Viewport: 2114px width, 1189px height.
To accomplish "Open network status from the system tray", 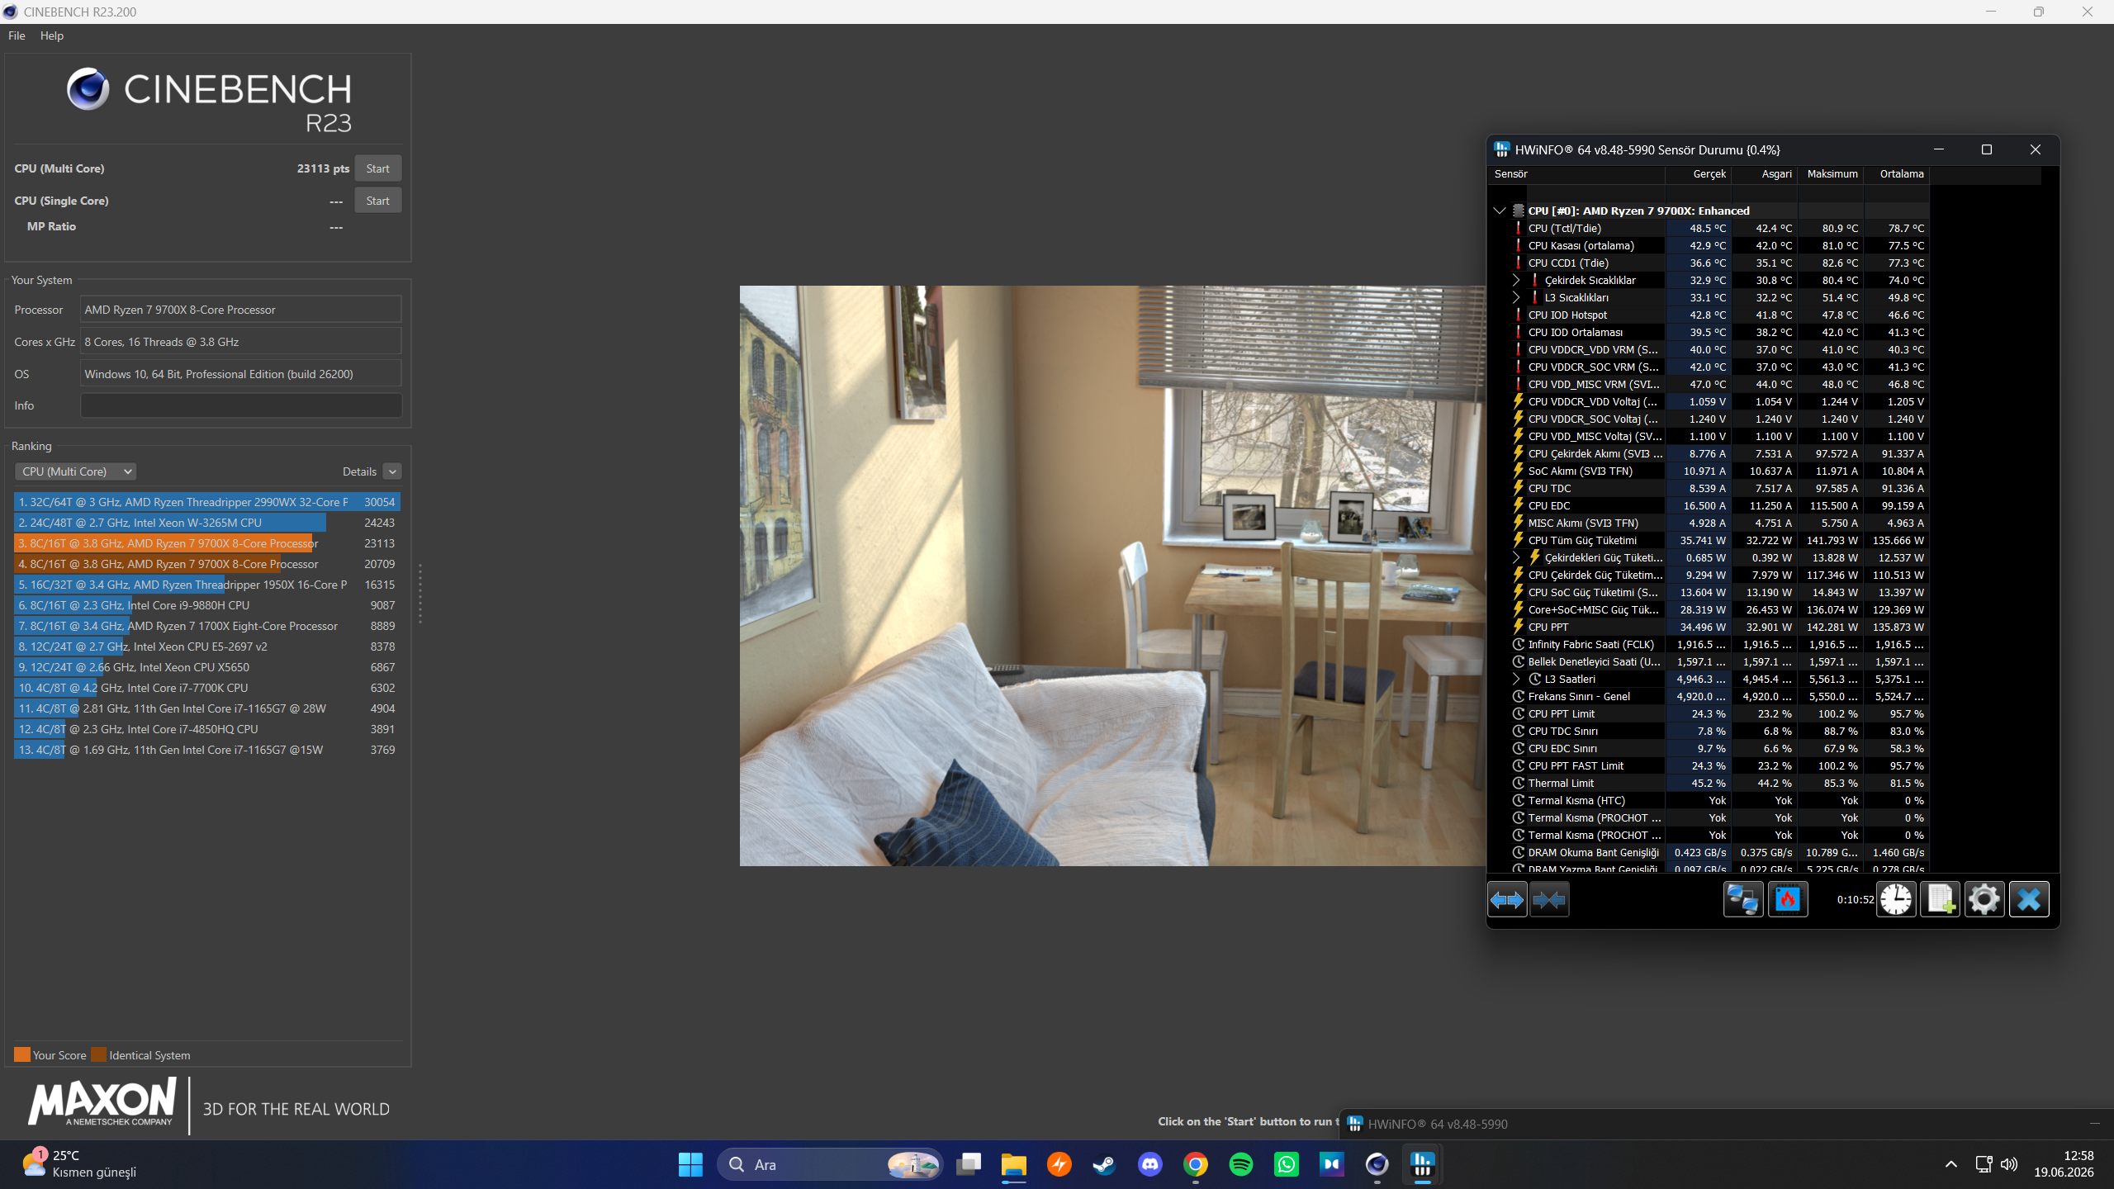I will (1984, 1164).
